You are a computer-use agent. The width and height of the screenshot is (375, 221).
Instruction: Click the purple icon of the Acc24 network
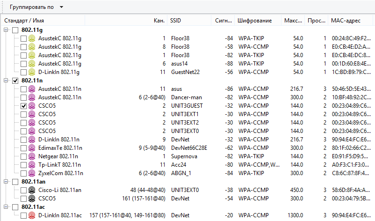(32, 165)
